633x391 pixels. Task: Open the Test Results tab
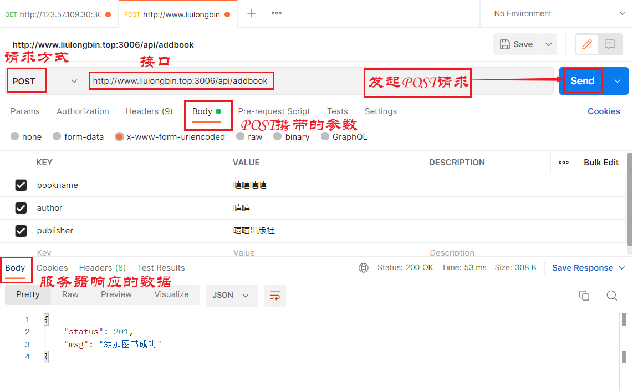(161, 268)
